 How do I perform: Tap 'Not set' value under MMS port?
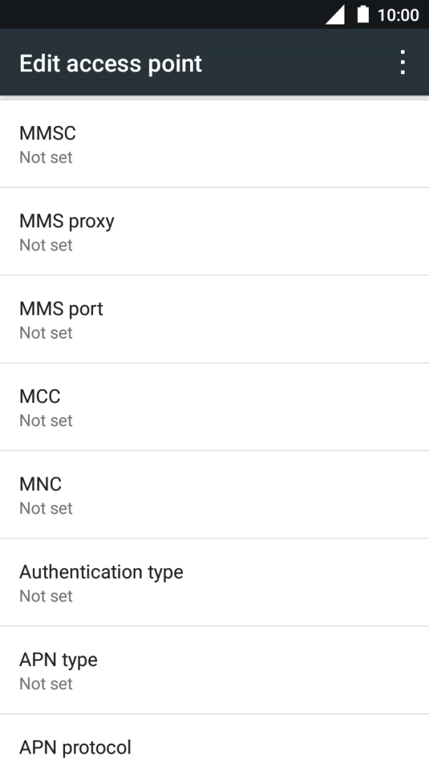pyautogui.click(x=46, y=333)
